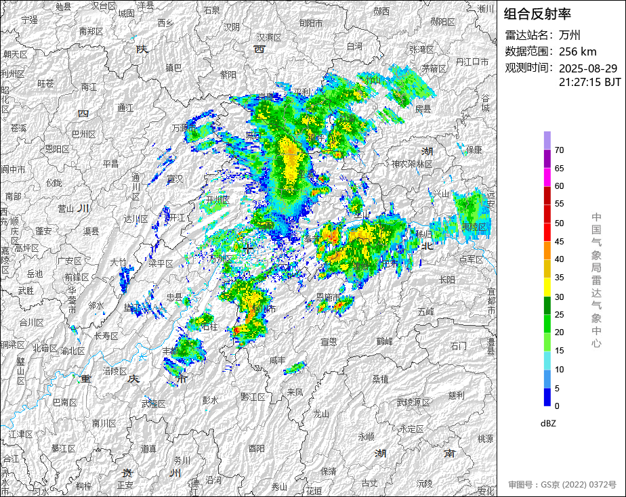Click the observation time 21:27:15 BJT
This screenshot has height=497, width=626.
589,82
